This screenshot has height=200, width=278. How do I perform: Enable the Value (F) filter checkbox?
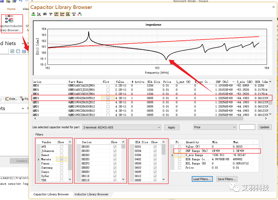click(x=180, y=147)
